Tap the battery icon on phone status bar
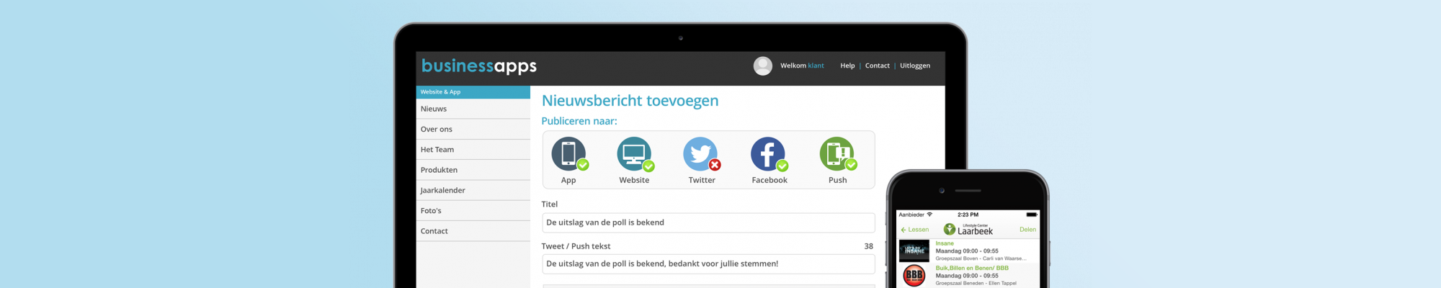Screen dimensions: 1441x288 1032,215
